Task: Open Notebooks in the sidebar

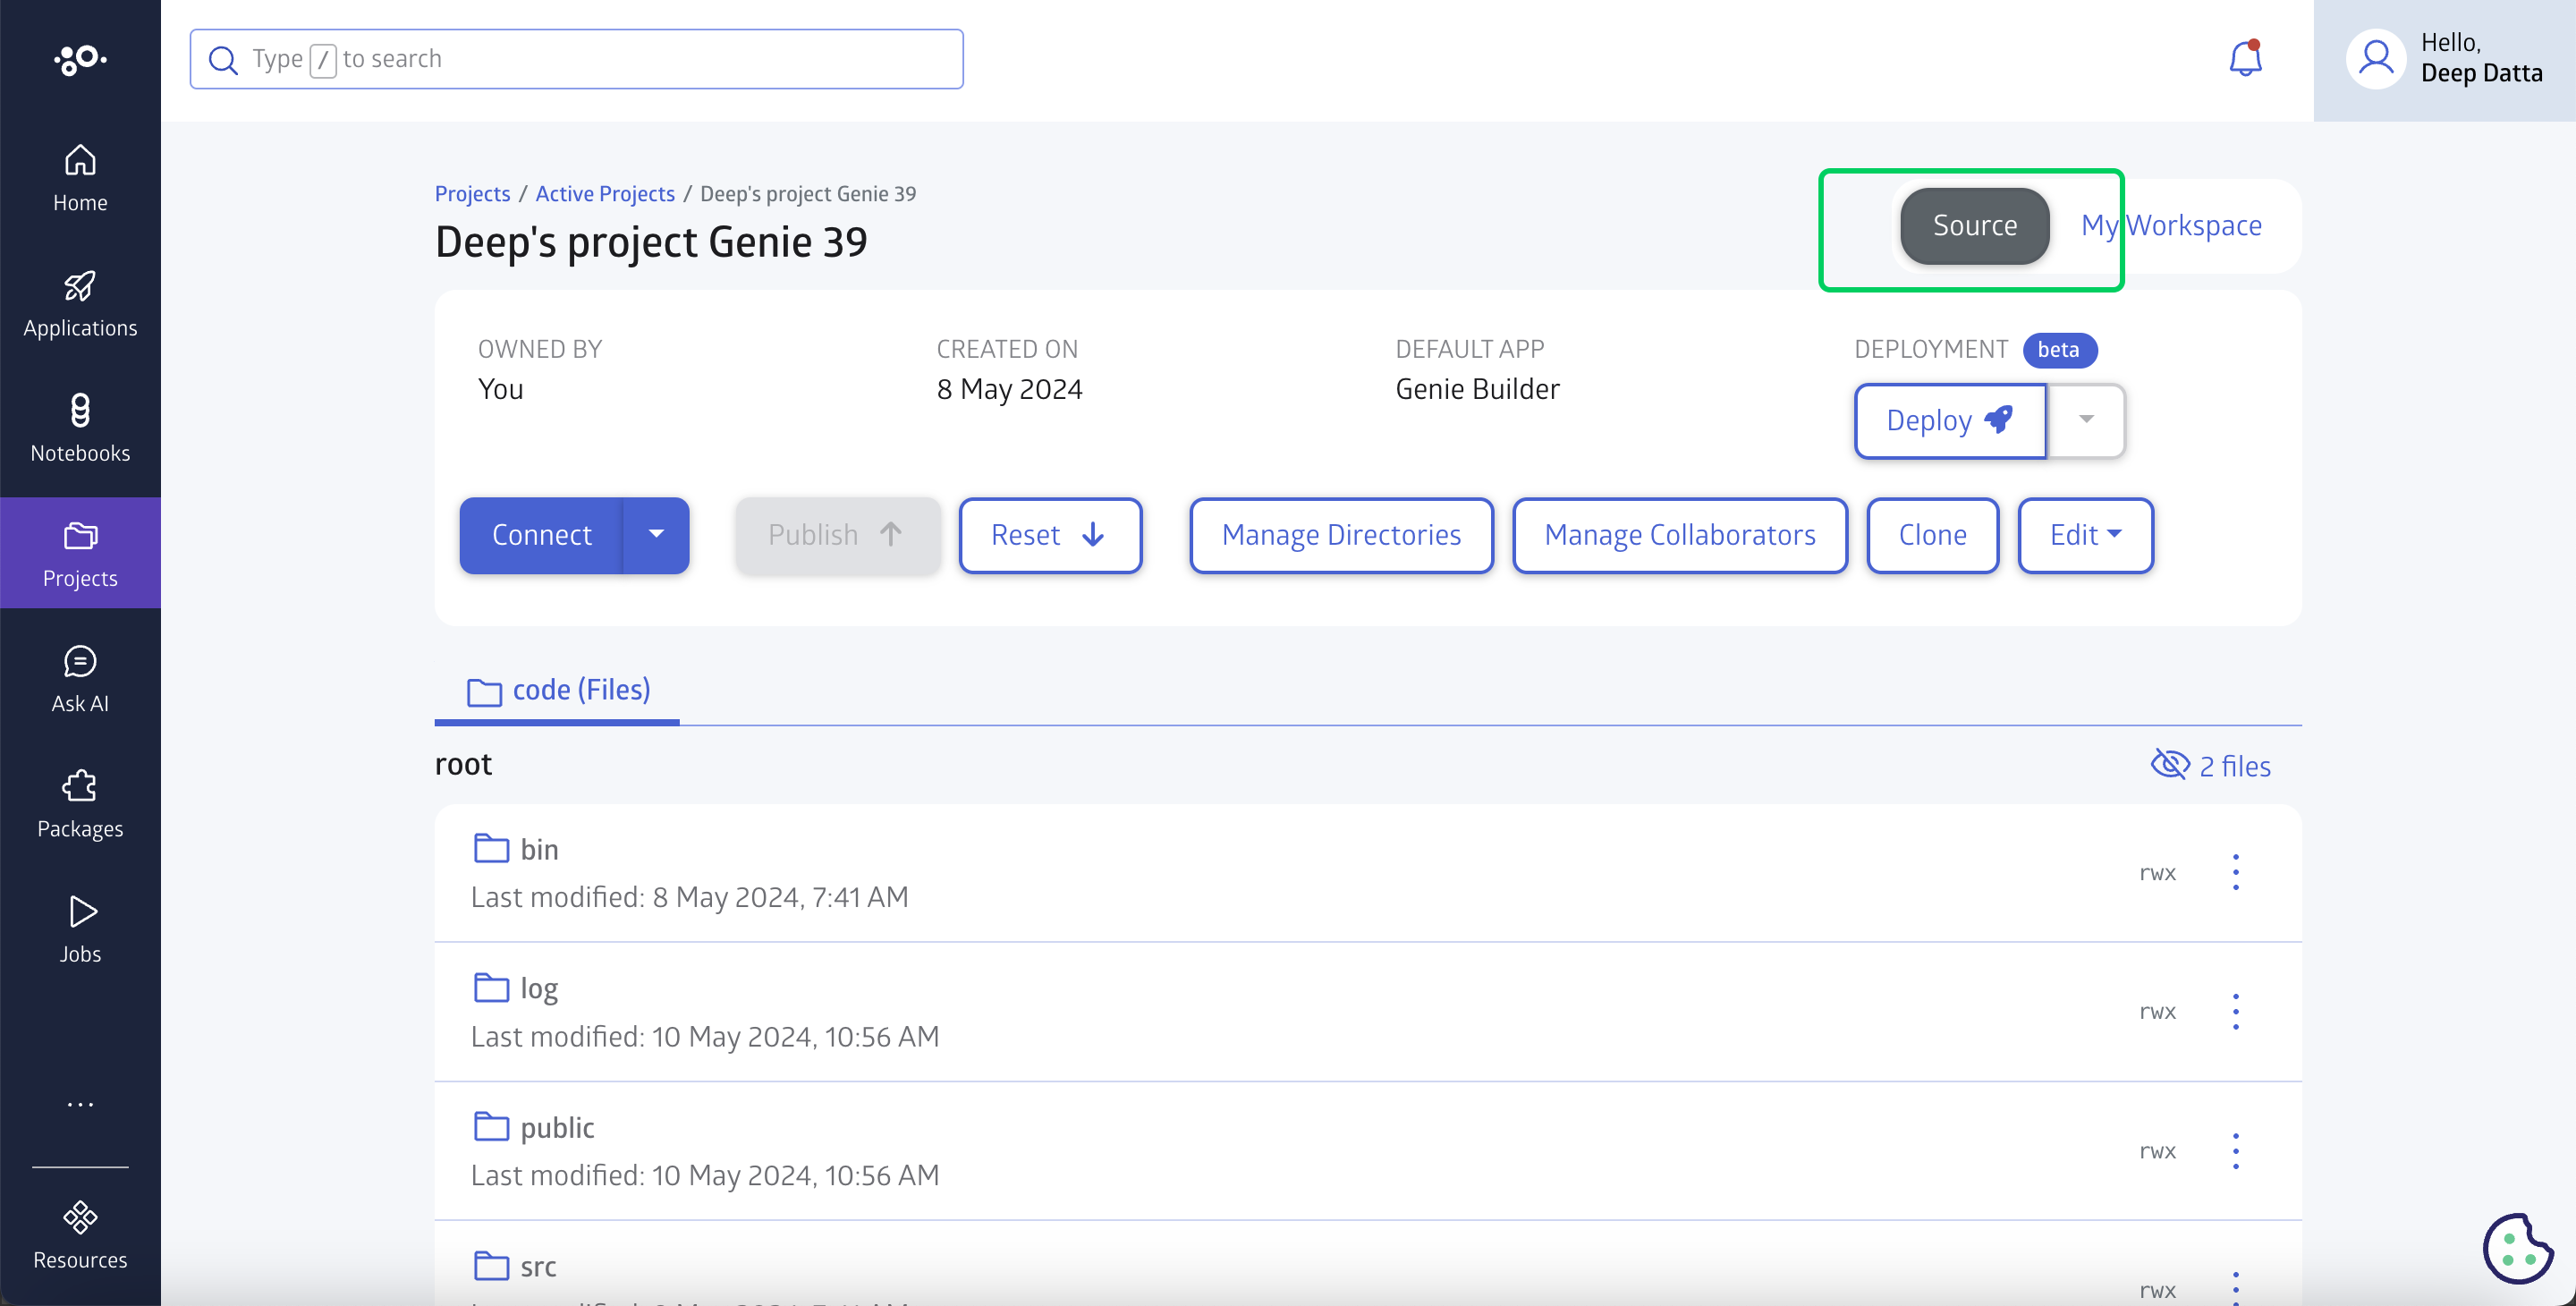Action: [x=80, y=429]
